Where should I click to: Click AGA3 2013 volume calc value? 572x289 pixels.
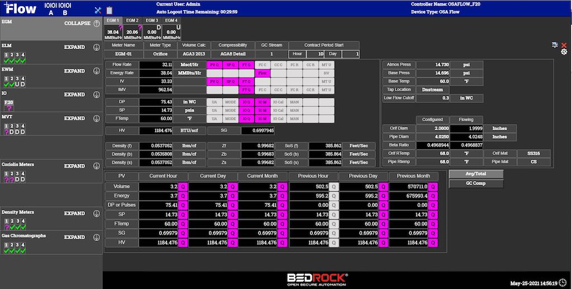[x=194, y=54]
